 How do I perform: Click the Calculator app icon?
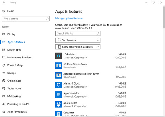58,114
